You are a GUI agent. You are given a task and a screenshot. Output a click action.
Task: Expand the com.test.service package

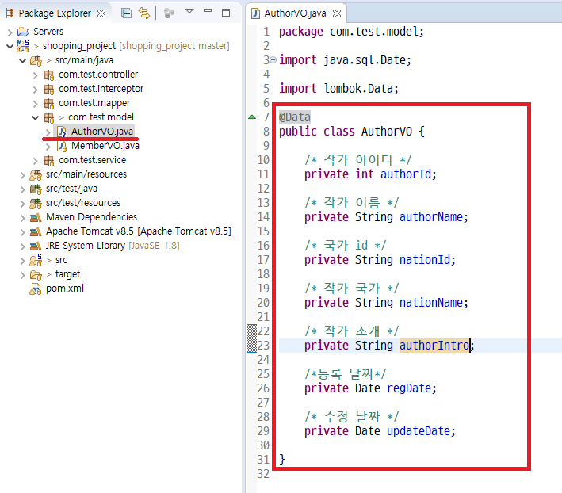[x=35, y=161]
